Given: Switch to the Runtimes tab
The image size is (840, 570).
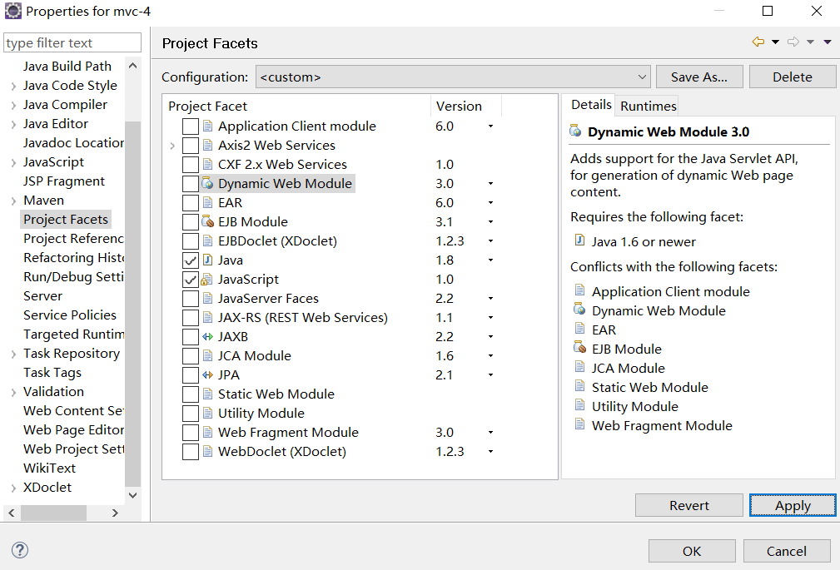Looking at the screenshot, I should click(648, 106).
